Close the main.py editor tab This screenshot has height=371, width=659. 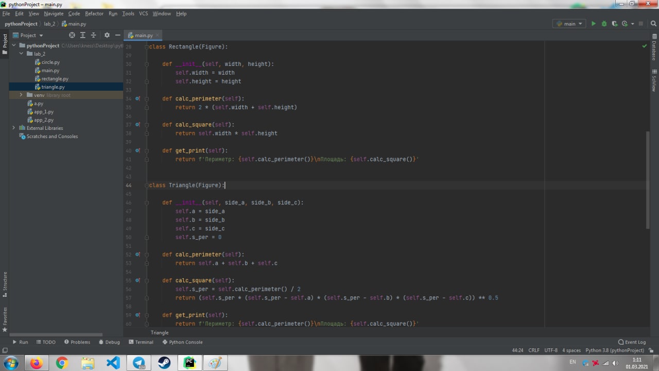(x=158, y=35)
